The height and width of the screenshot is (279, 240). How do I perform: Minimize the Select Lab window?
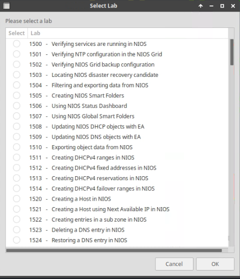click(x=211, y=6)
